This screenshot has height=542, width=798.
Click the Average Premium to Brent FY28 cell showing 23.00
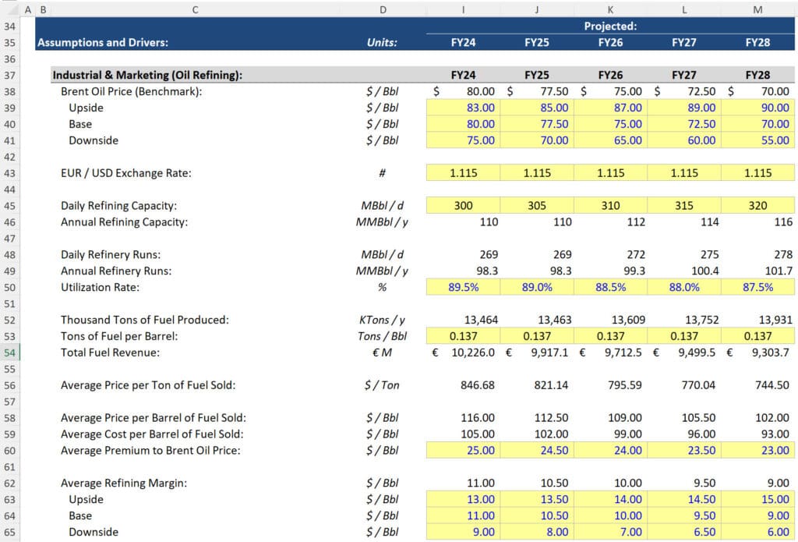point(758,451)
